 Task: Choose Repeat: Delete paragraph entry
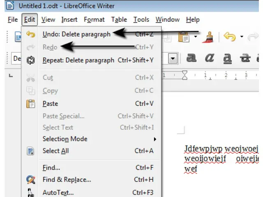coord(91,60)
